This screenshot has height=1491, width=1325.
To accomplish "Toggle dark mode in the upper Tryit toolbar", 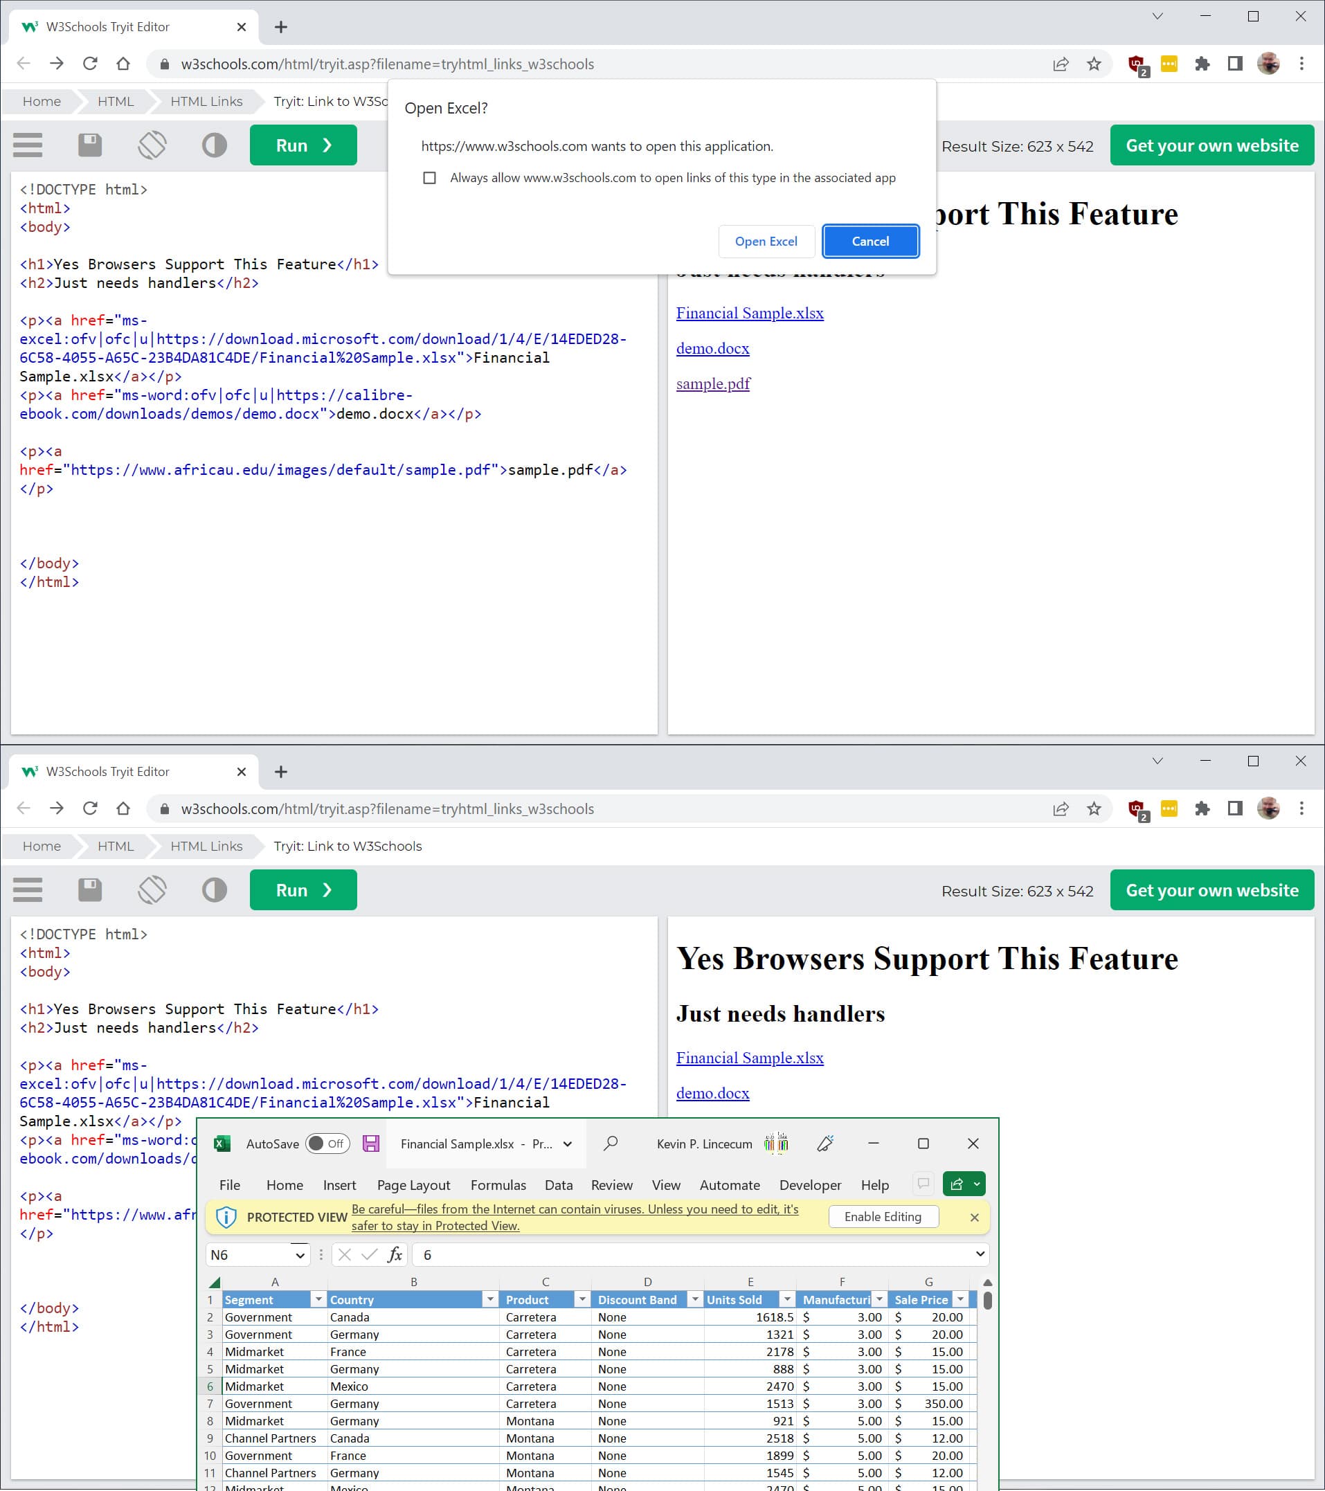I will coord(215,145).
